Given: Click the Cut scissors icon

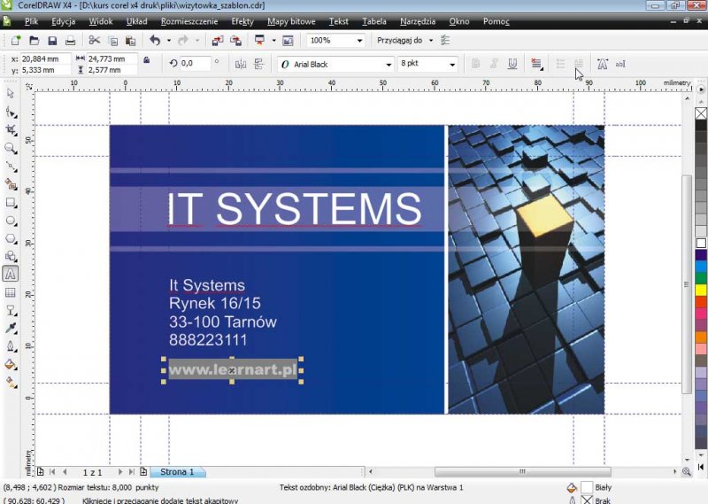Looking at the screenshot, I should pyautogui.click(x=95, y=41).
